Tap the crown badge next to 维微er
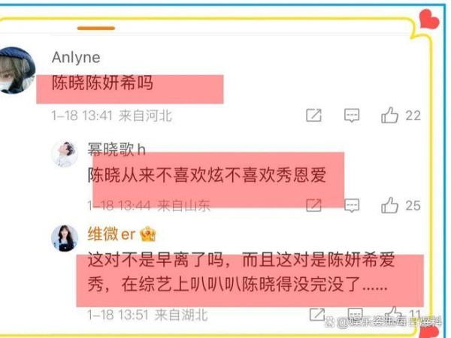 tap(148, 234)
